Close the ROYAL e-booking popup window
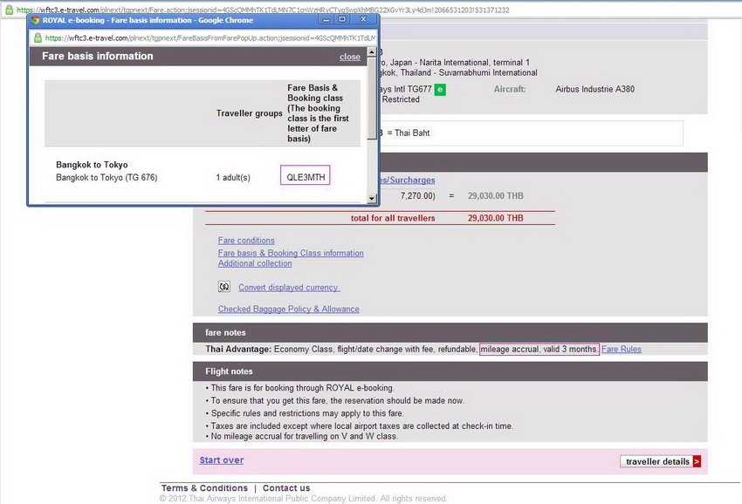Viewport: 742px width, 504px height. click(x=363, y=19)
